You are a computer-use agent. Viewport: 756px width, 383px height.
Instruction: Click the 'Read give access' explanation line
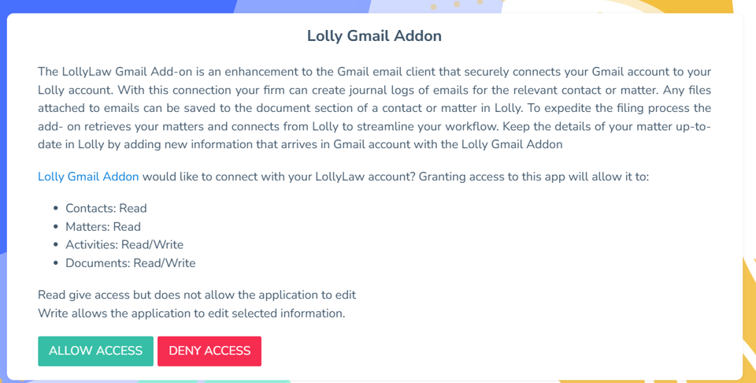[197, 295]
